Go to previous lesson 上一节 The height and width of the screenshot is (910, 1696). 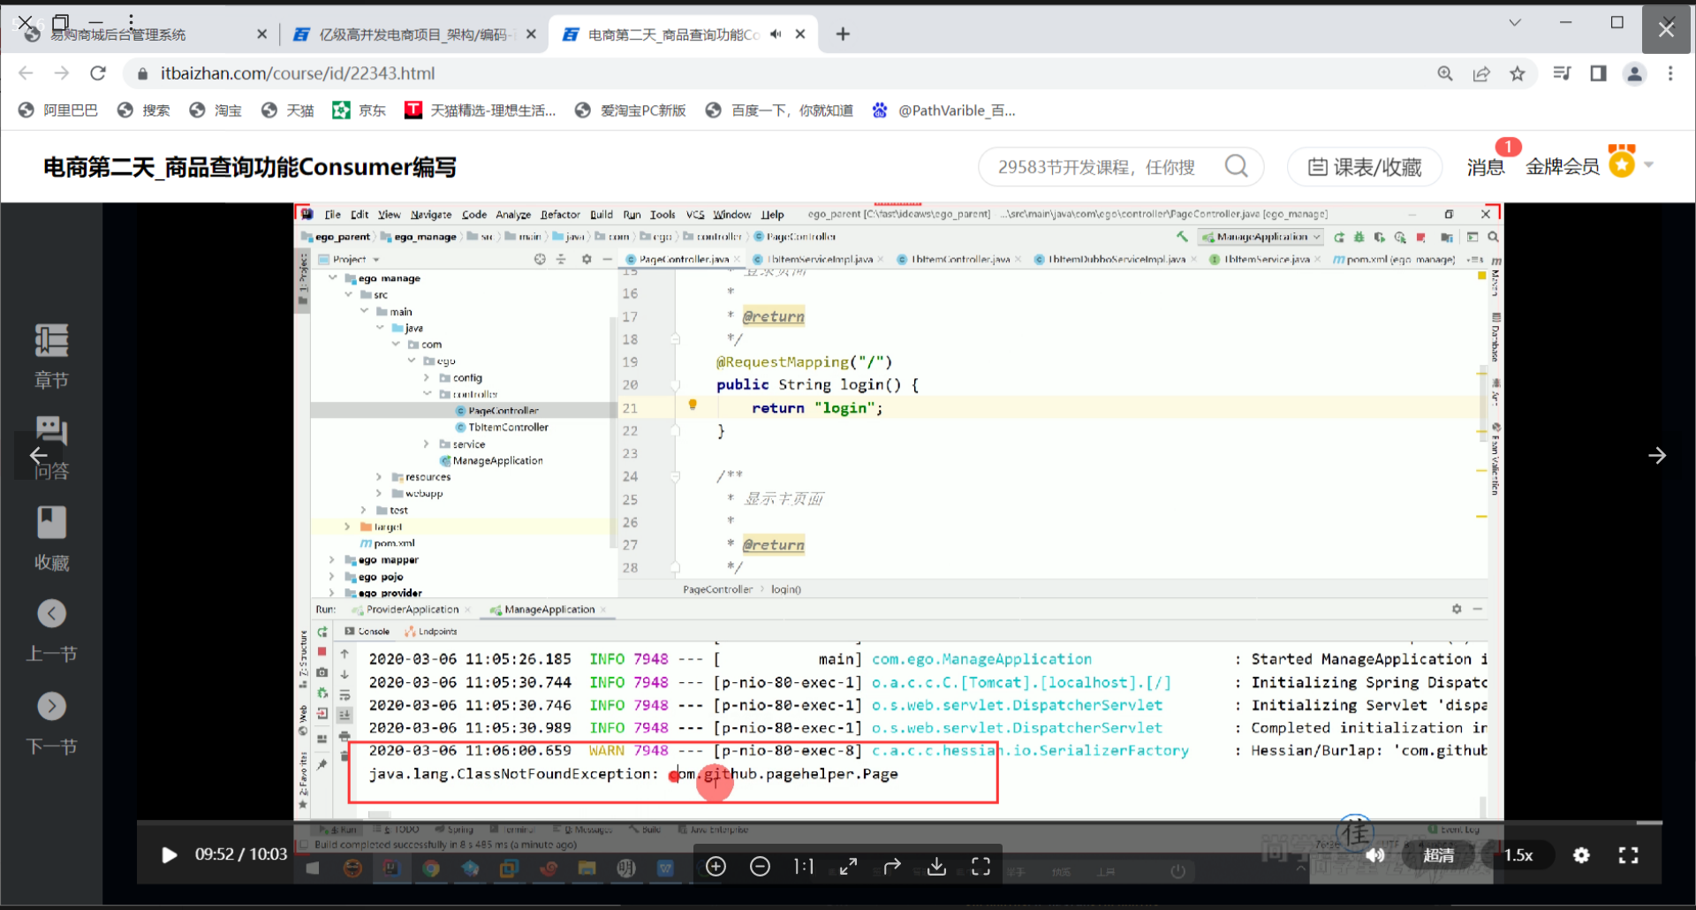[51, 631]
